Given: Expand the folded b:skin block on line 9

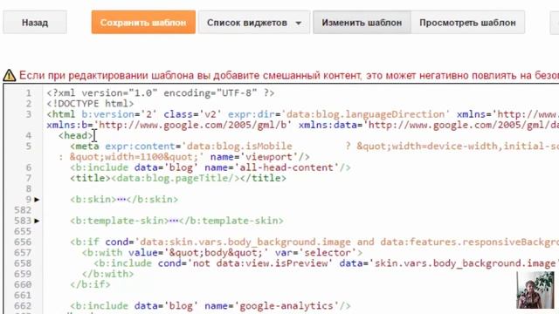Looking at the screenshot, I should (x=37, y=200).
